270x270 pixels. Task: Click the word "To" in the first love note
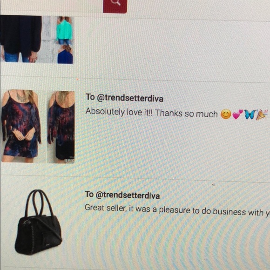pyautogui.click(x=90, y=97)
